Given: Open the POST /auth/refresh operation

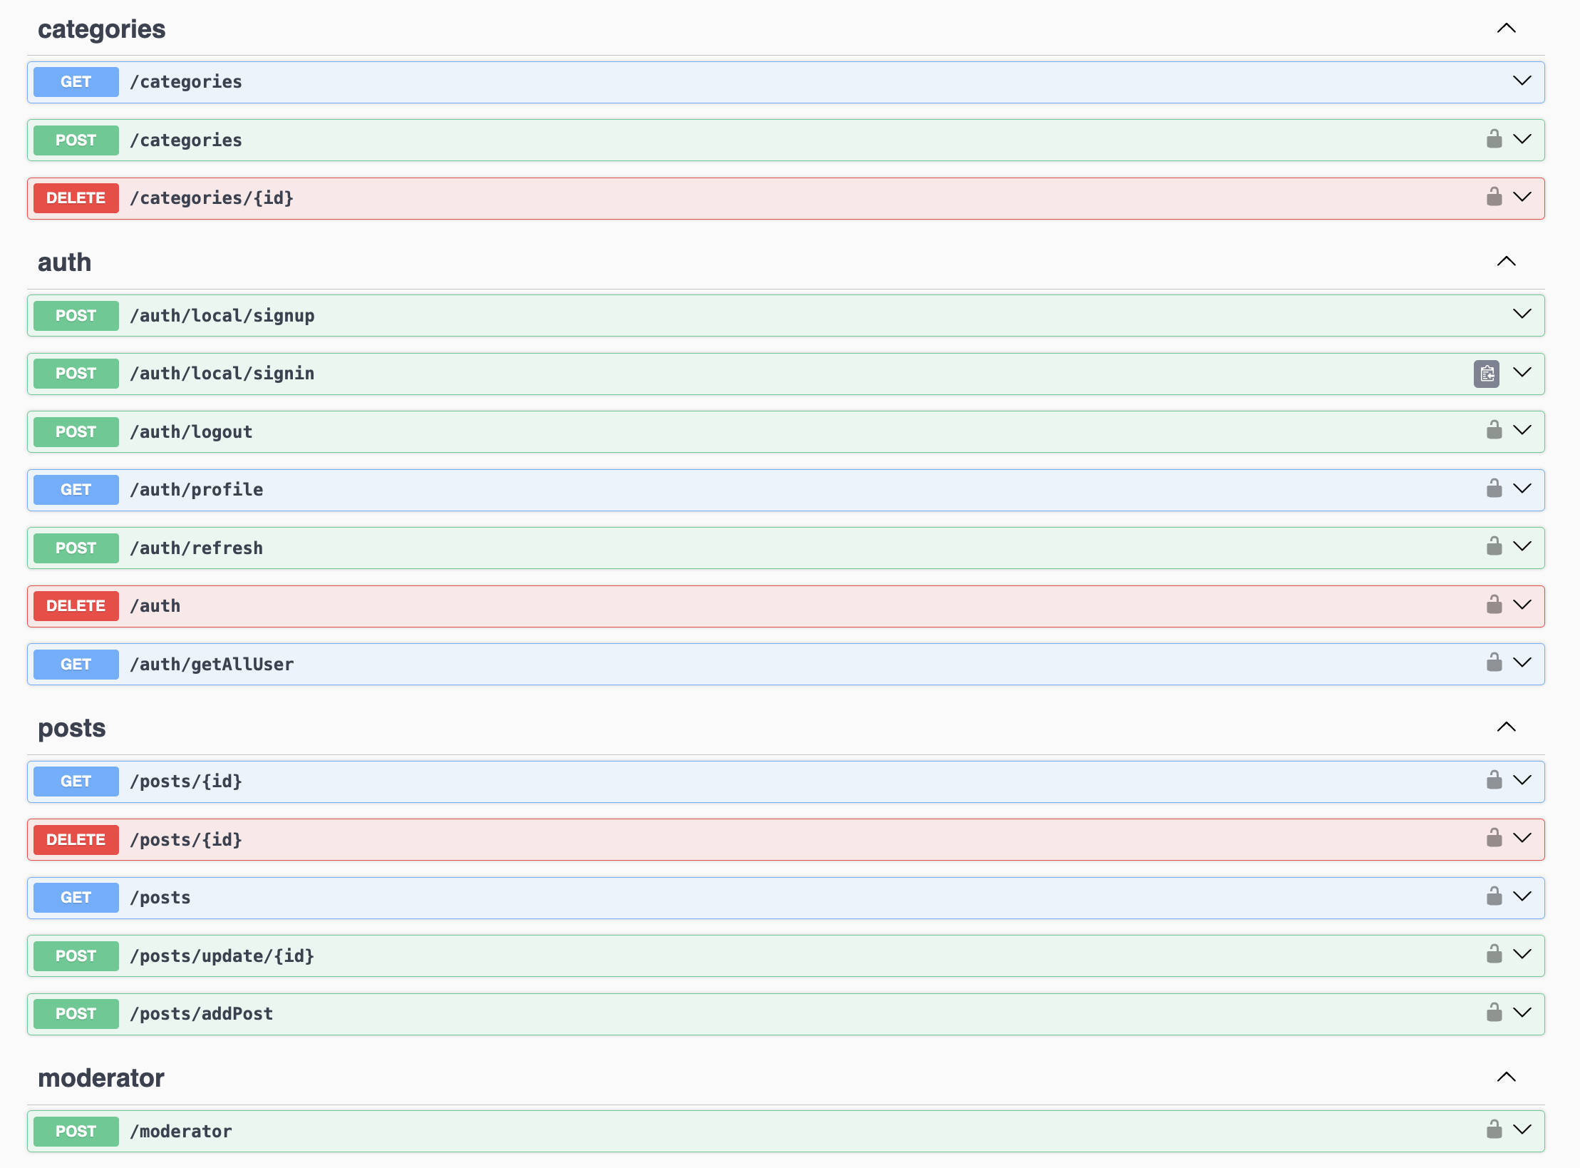Looking at the screenshot, I should tap(196, 548).
